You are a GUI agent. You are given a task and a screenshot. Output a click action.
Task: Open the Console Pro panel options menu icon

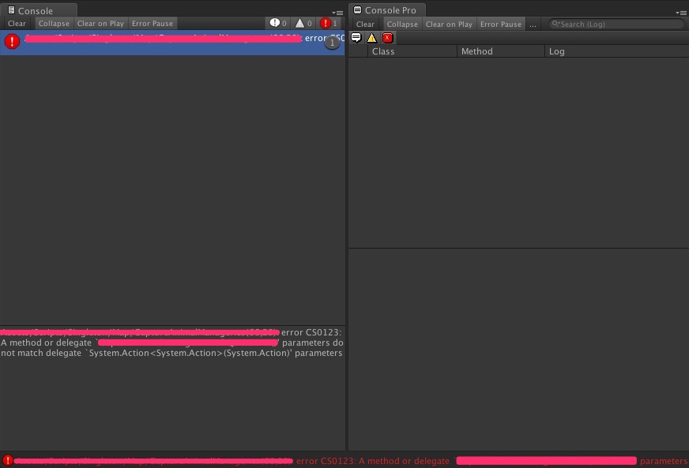tap(681, 12)
